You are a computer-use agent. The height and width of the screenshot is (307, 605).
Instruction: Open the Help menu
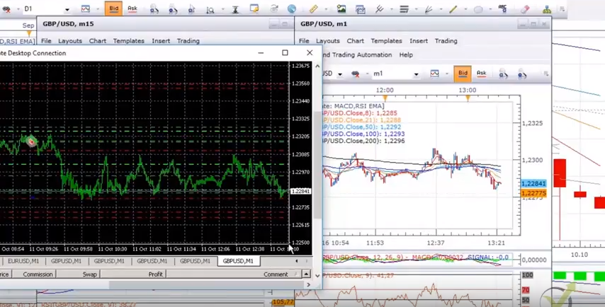[406, 54]
